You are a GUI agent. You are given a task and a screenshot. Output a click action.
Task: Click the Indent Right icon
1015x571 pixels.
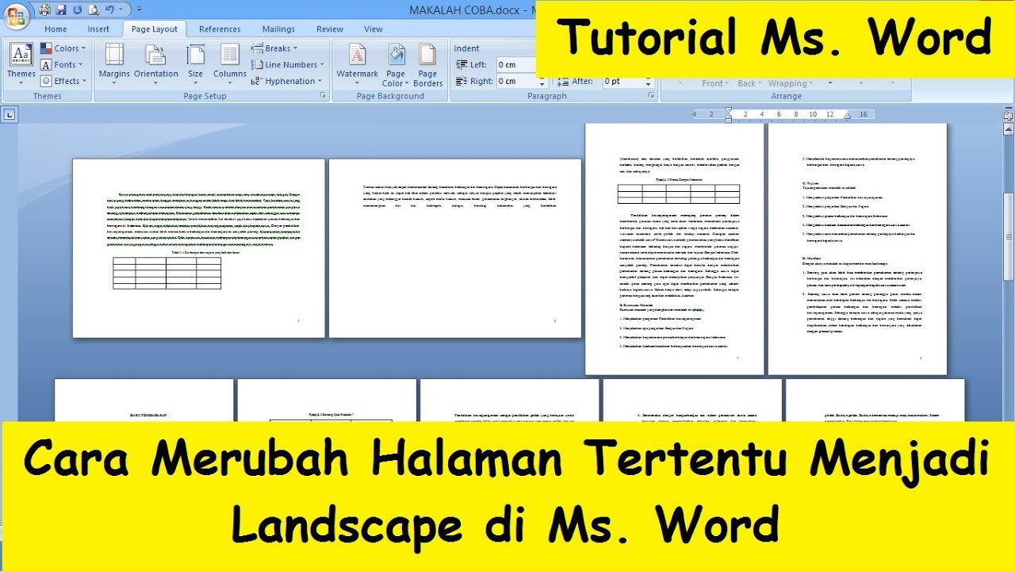(461, 81)
